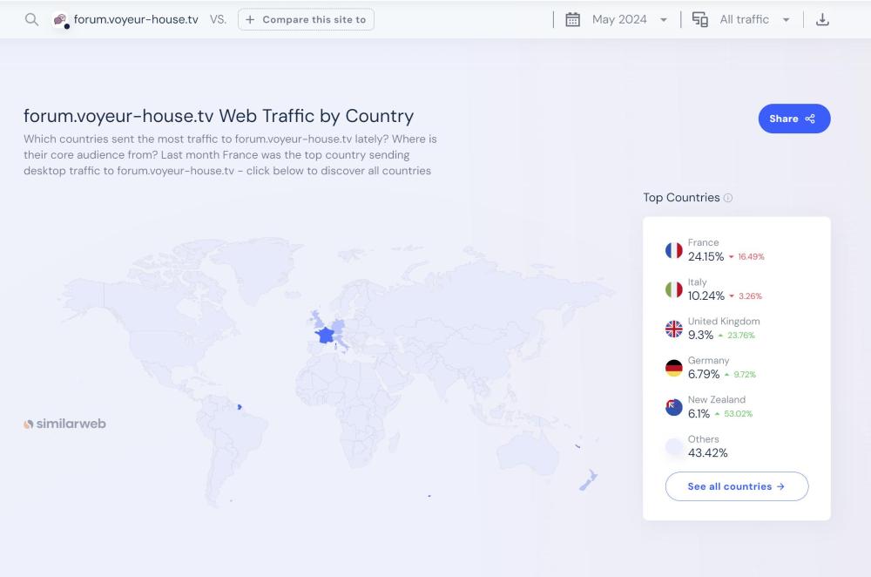Click the Germany flag icon
Screen dimensions: 871x577
(673, 368)
